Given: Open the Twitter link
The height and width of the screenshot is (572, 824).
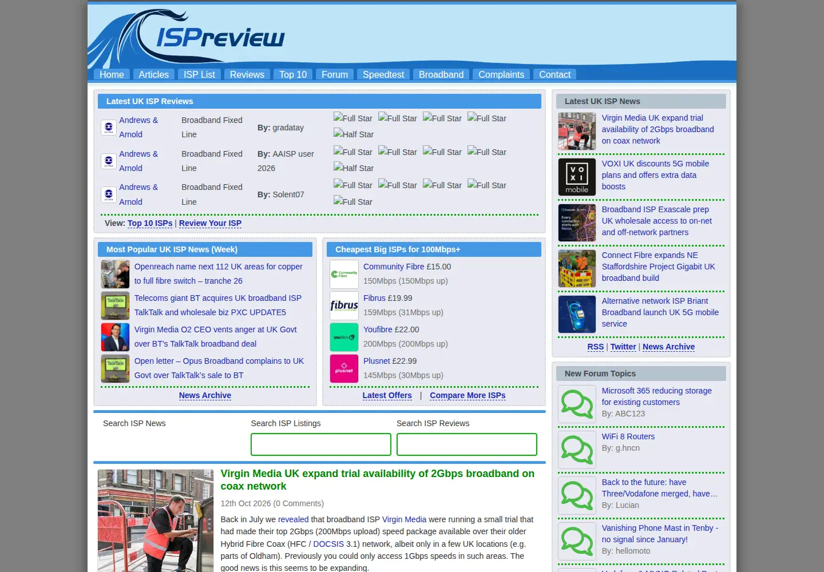Looking at the screenshot, I should pos(623,347).
